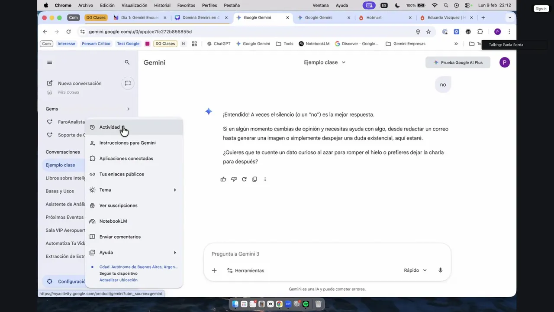554x312 pixels.
Task: Reload the page in Chrome
Action: pyautogui.click(x=68, y=32)
